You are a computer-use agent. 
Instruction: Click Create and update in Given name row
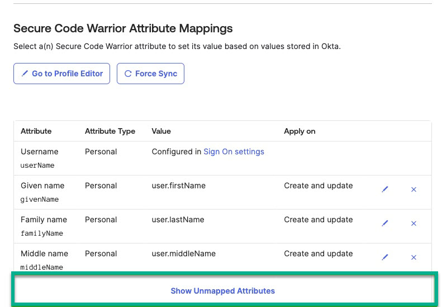[x=319, y=186]
